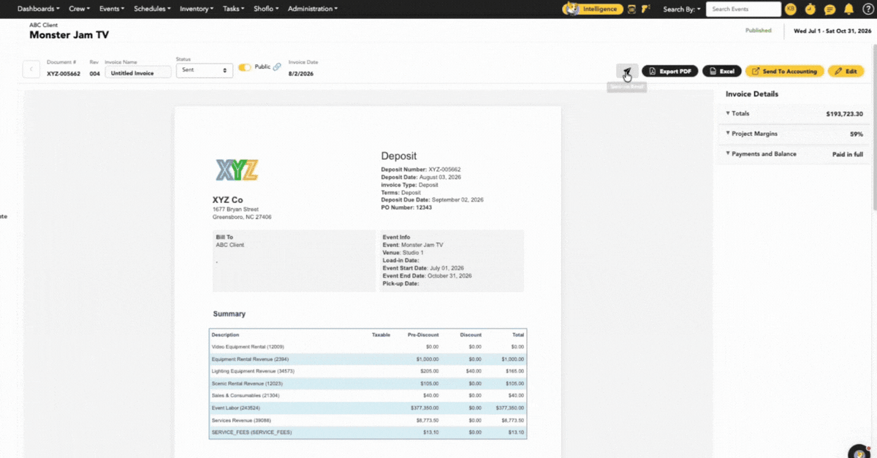This screenshot has width=877, height=458.
Task: Click the XYZ company logo on invoice
Action: click(x=237, y=169)
